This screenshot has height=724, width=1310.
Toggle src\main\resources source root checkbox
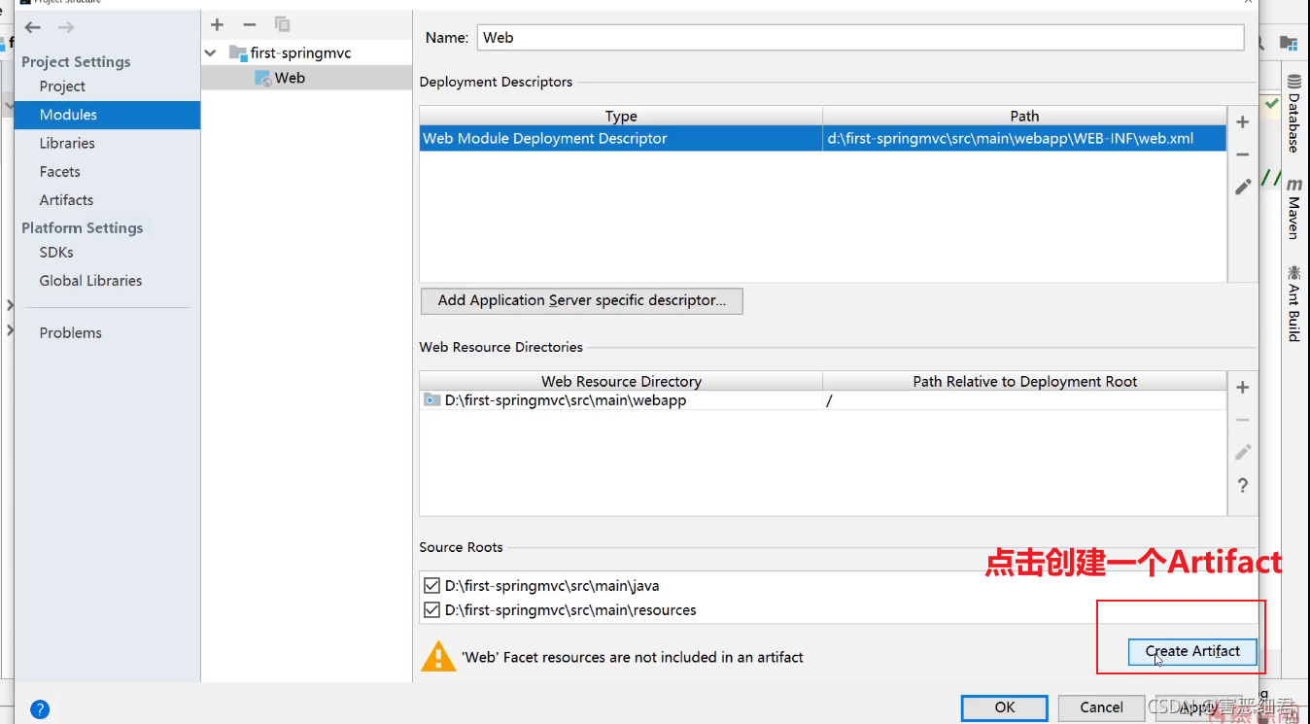[x=431, y=610]
